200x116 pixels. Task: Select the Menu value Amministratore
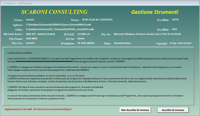[x=122, y=43]
